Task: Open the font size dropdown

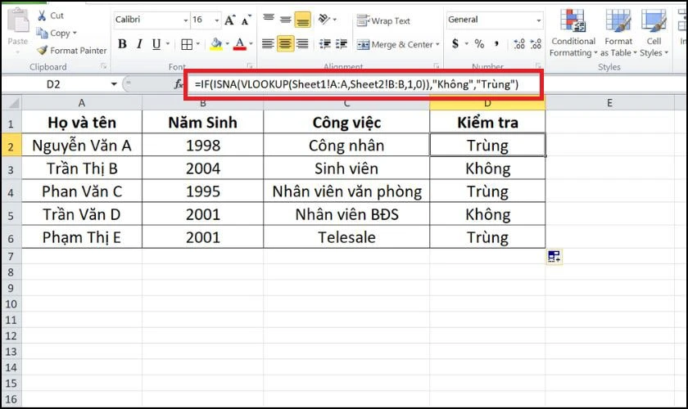Action: click(x=217, y=20)
